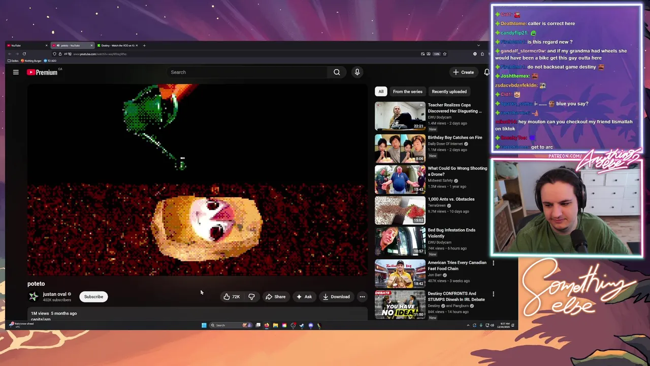650x366 pixels.
Task: Start voice search with the microphone icon
Action: (357, 72)
